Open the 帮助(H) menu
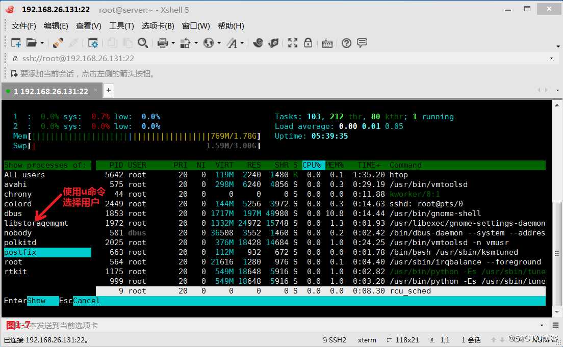 231,26
